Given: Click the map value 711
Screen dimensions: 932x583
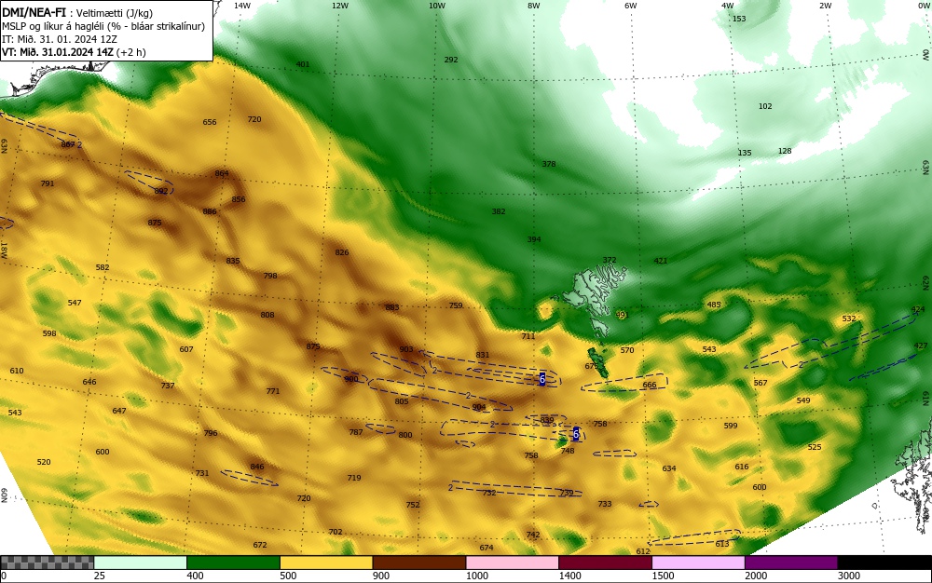Looking at the screenshot, I should click(528, 336).
